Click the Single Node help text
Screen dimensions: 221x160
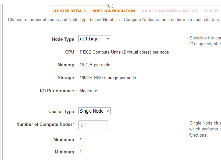click(204, 129)
